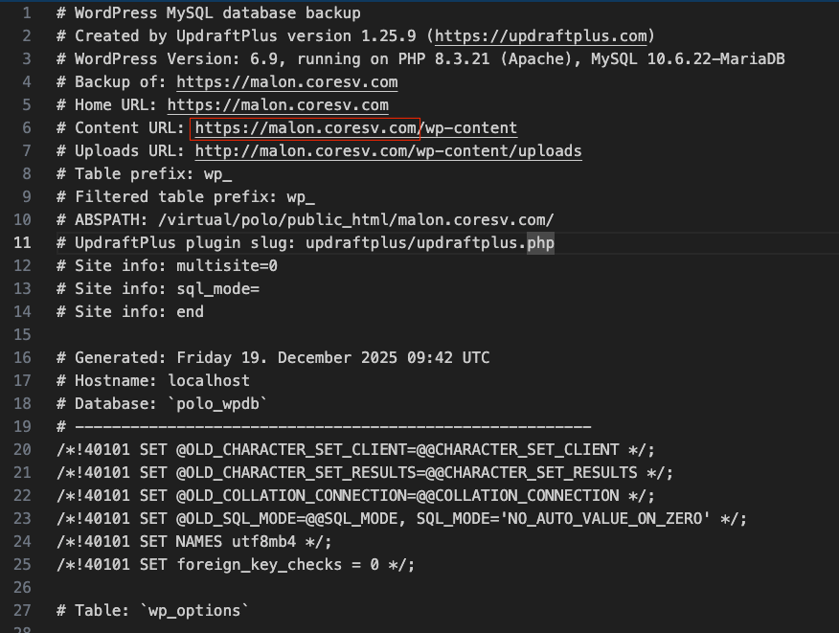Image resolution: width=839 pixels, height=633 pixels.
Task: Click line number 1 in the gutter
Action: 27,13
